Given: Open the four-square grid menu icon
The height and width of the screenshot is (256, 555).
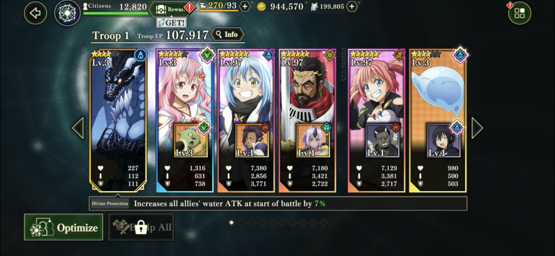Looking at the screenshot, I should coord(520,14).
